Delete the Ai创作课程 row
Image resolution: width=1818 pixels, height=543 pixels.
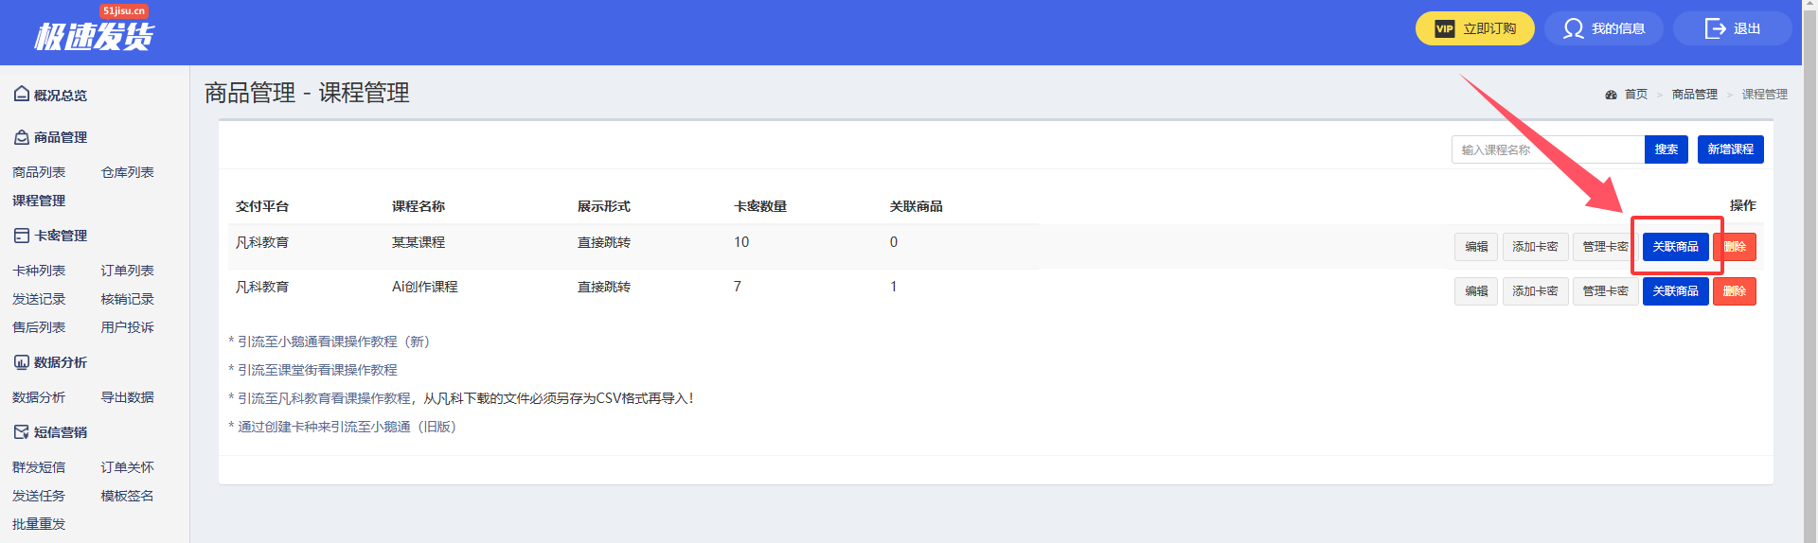[1735, 291]
